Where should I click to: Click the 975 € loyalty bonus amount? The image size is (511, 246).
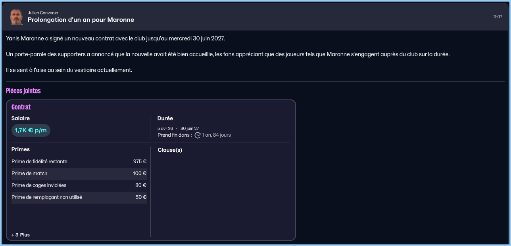pos(140,162)
